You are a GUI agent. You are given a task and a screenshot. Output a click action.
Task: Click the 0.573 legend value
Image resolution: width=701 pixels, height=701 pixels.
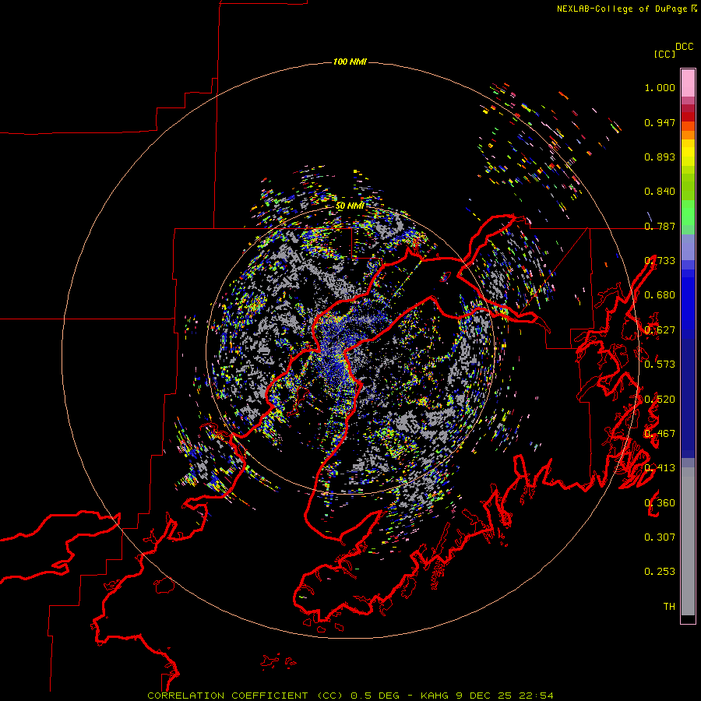660,365
